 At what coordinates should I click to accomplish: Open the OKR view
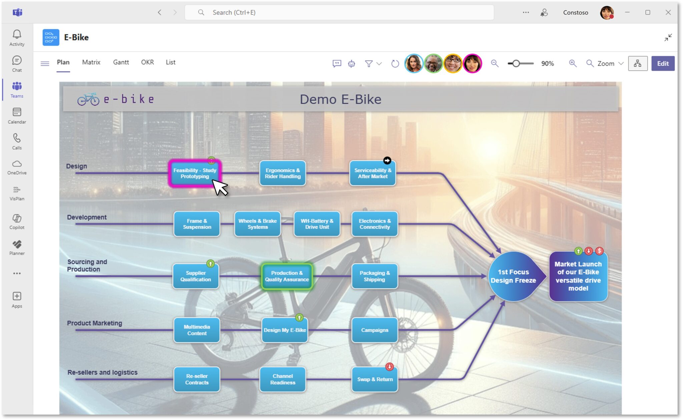[147, 62]
